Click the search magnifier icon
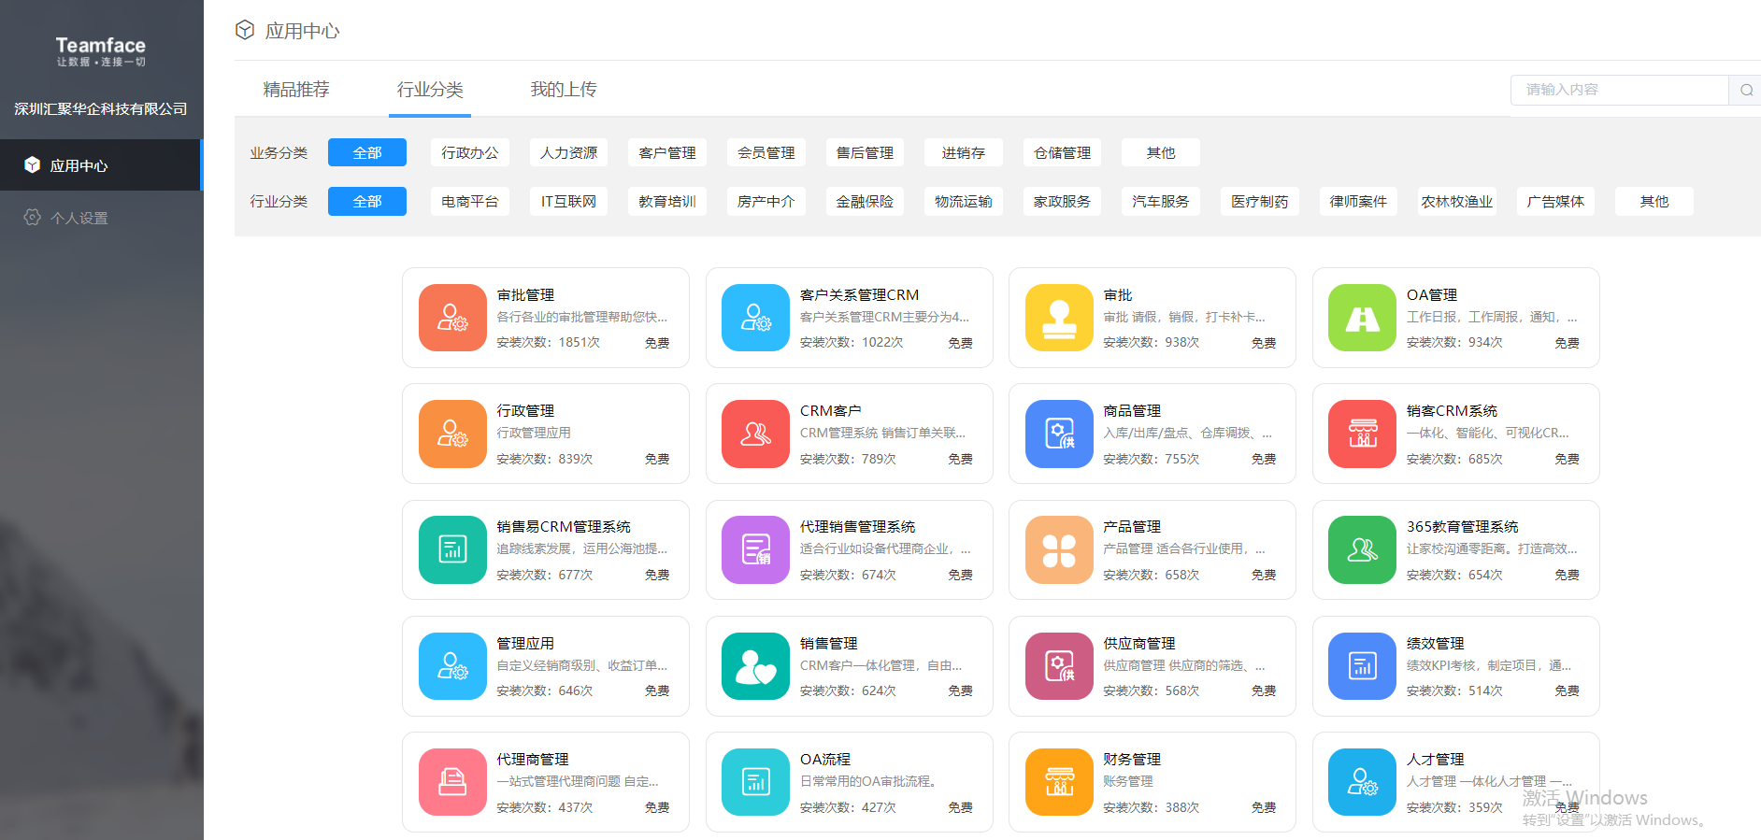This screenshot has width=1761, height=840. pos(1745,90)
